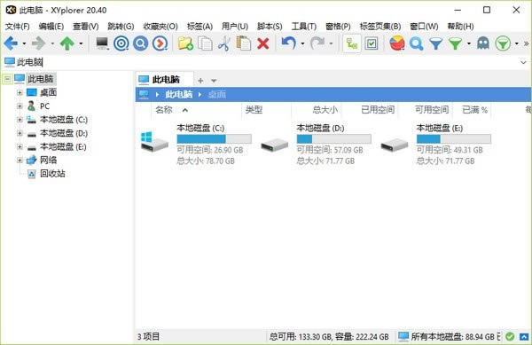This screenshot has height=345, width=532.
Task: Click the circled magnifier toolbar icon
Action: (140, 43)
